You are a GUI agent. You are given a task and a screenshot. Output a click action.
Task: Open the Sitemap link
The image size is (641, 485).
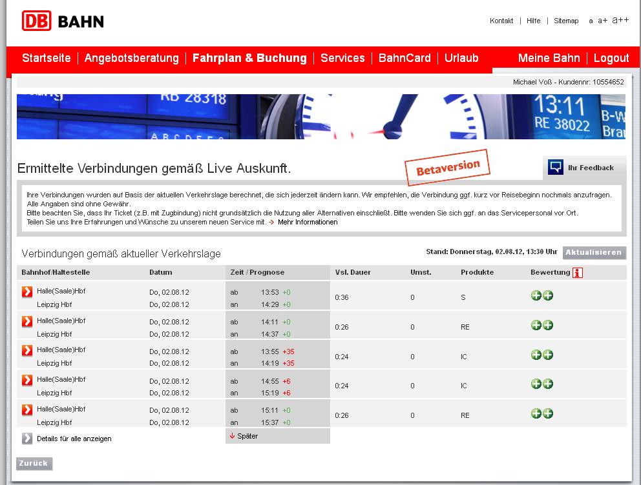tap(566, 21)
